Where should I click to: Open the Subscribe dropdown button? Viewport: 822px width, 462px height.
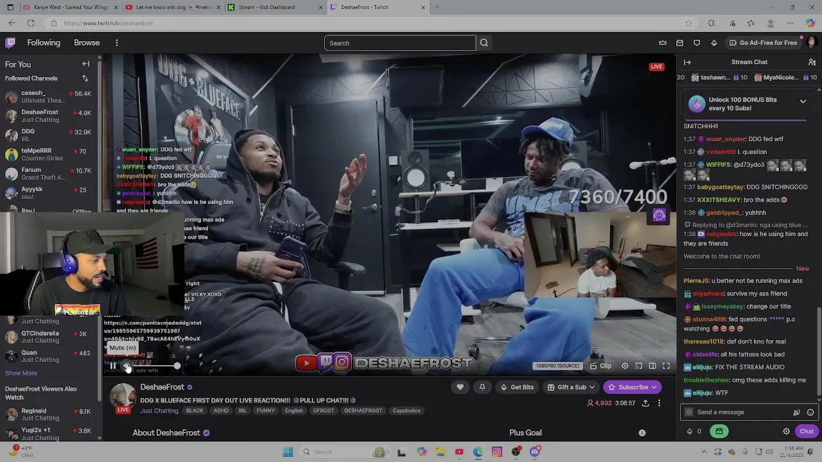pos(632,387)
